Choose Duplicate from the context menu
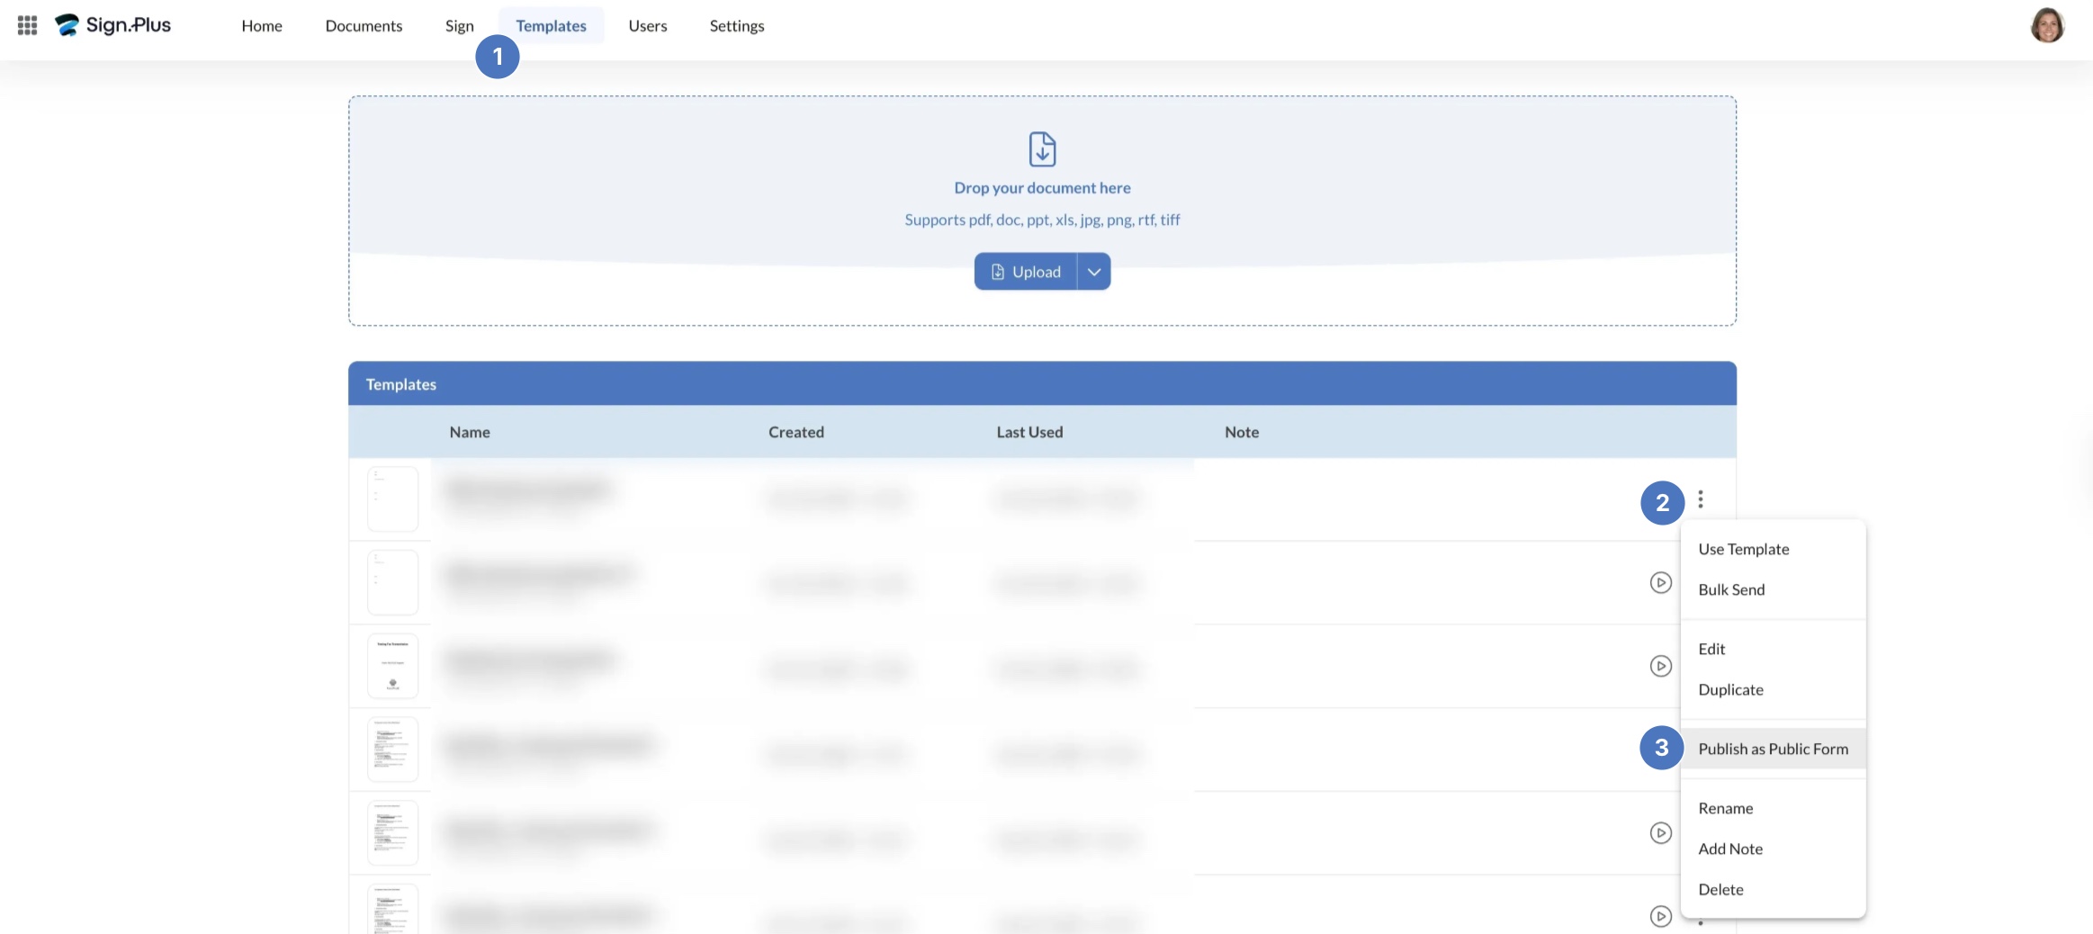This screenshot has height=934, width=2093. point(1730,689)
